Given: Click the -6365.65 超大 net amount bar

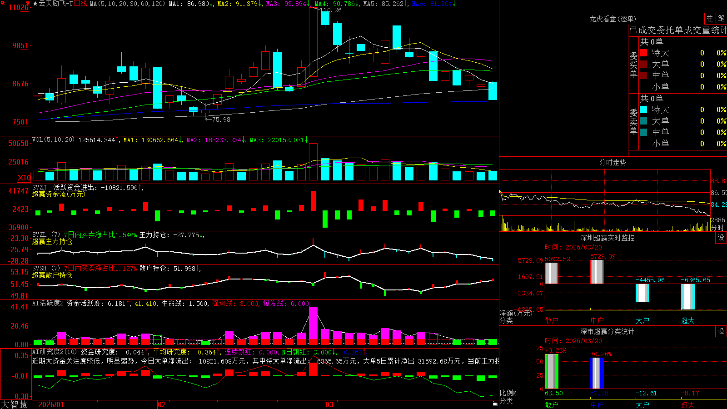Looking at the screenshot, I should (x=687, y=297).
